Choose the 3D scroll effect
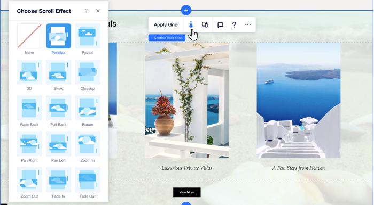Viewport: 374px width, 205px height. point(29,72)
